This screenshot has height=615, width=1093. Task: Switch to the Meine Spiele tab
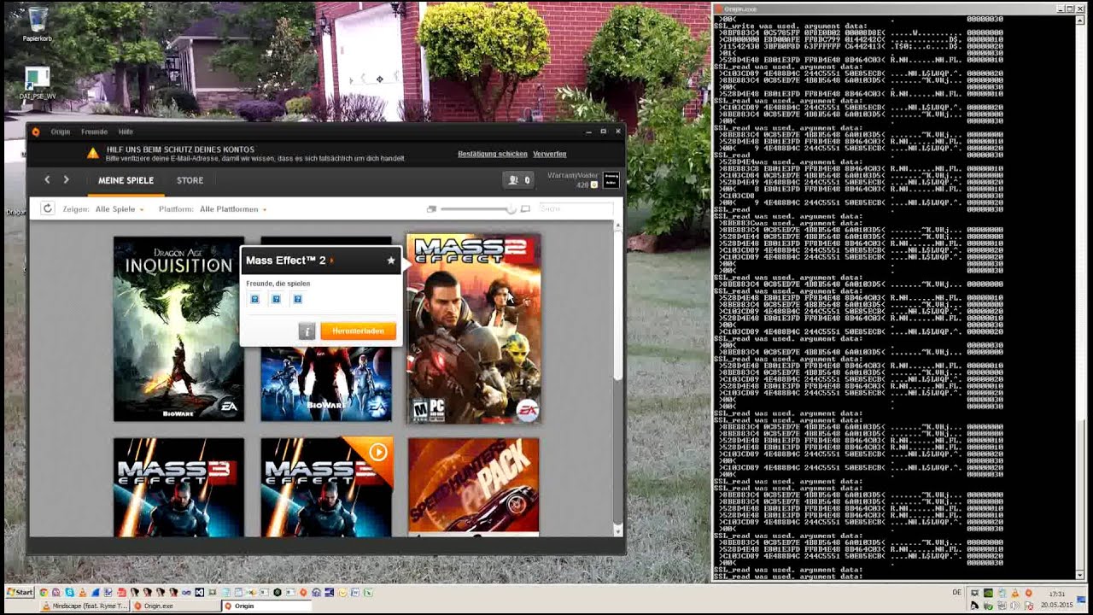pos(126,180)
